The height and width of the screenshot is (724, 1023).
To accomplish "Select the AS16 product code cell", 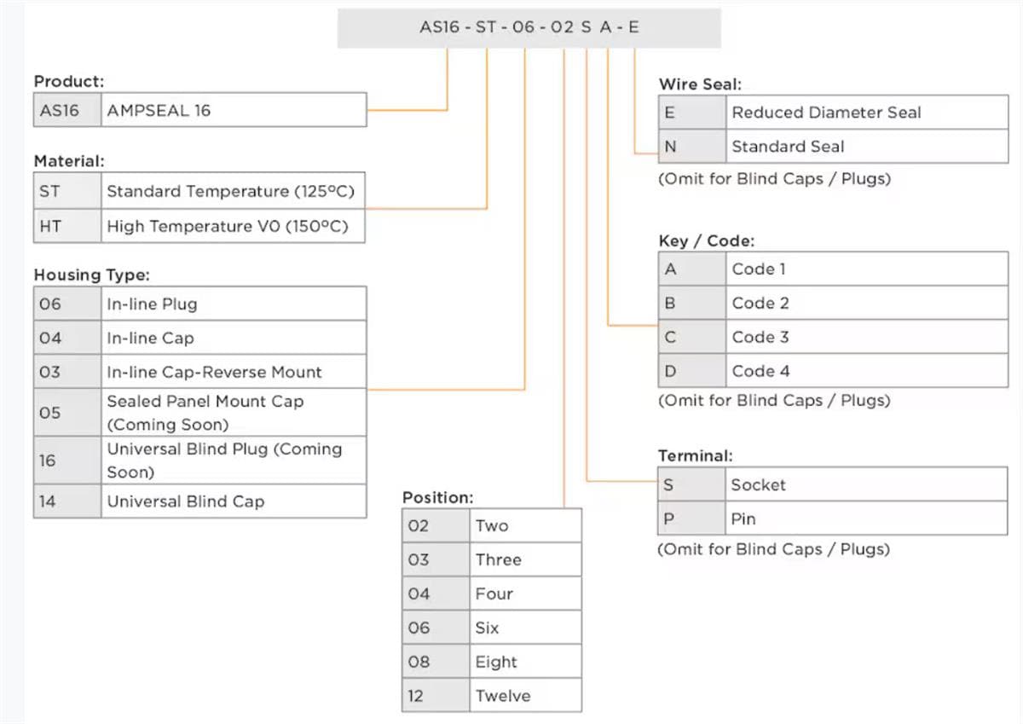I will (x=67, y=110).
